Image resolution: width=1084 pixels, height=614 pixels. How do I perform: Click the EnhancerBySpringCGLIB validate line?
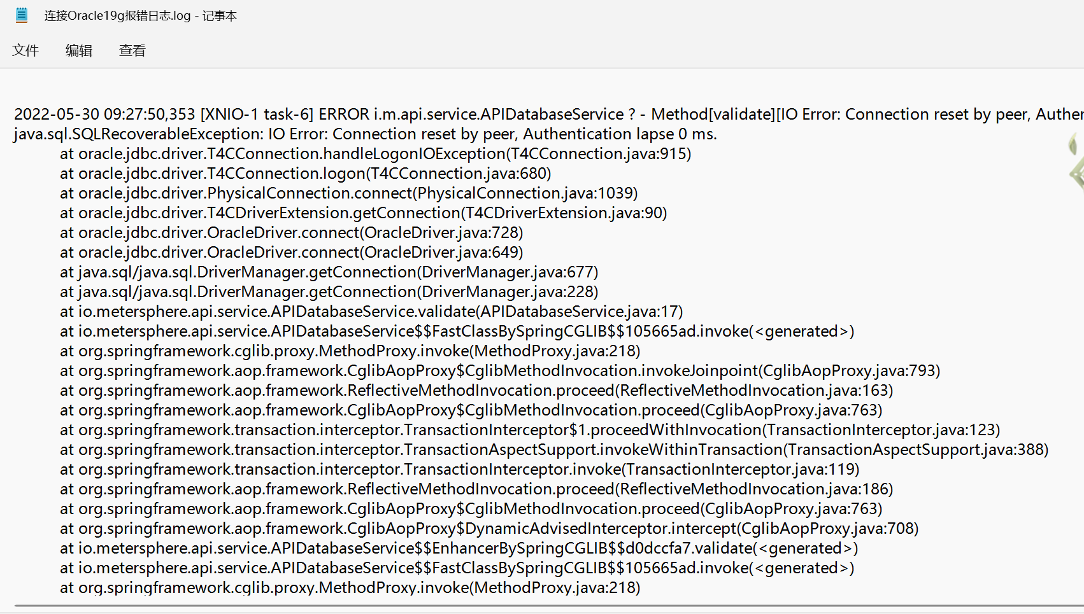[x=459, y=548]
